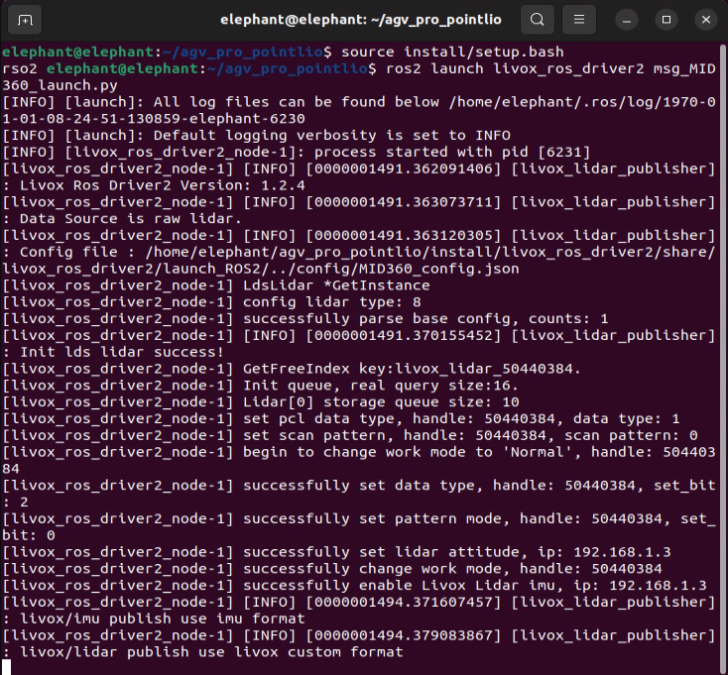Click 'GetFreeIndex key:livox_lidar_50440384.' text
Screen dimensions: 728x675
[412, 369]
